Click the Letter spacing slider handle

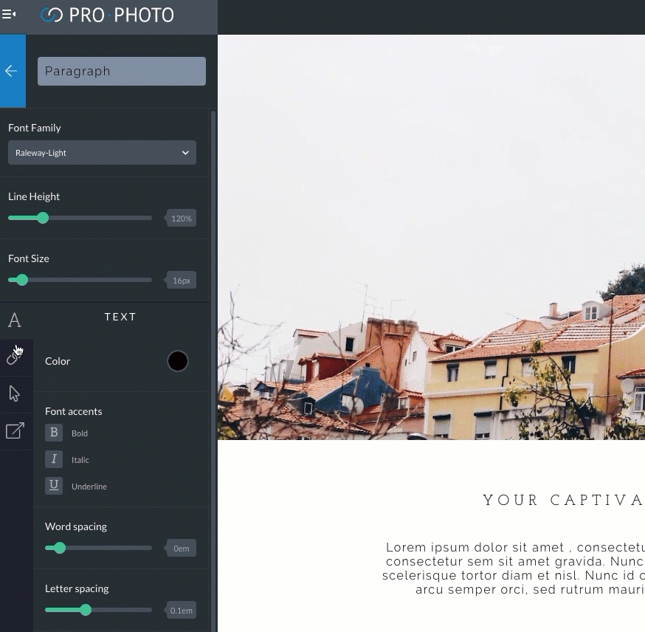point(86,610)
